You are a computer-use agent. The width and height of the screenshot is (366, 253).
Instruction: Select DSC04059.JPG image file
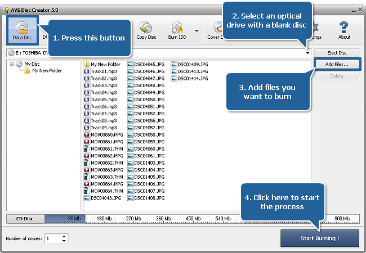146,142
